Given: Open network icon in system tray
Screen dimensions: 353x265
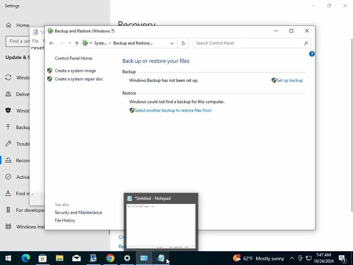Looking at the screenshot, I should (x=309, y=258).
